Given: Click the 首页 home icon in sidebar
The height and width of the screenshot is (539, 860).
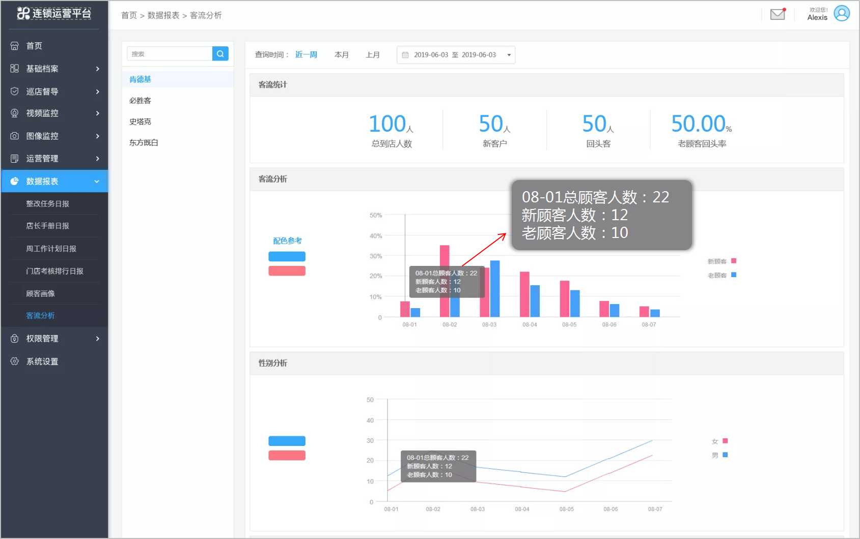Looking at the screenshot, I should [15, 46].
